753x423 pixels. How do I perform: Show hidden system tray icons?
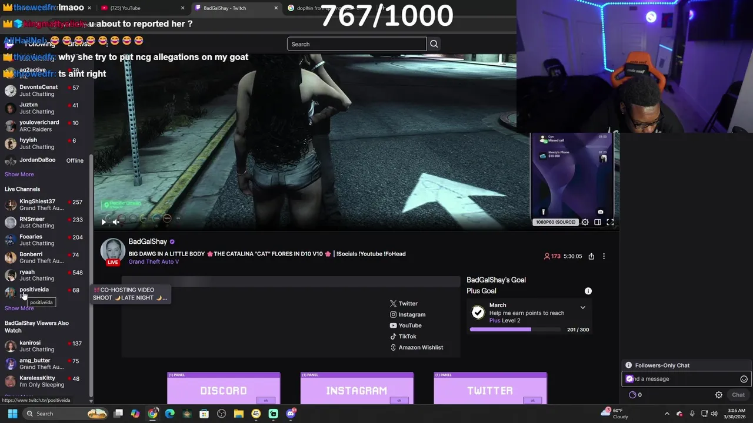[x=667, y=414]
